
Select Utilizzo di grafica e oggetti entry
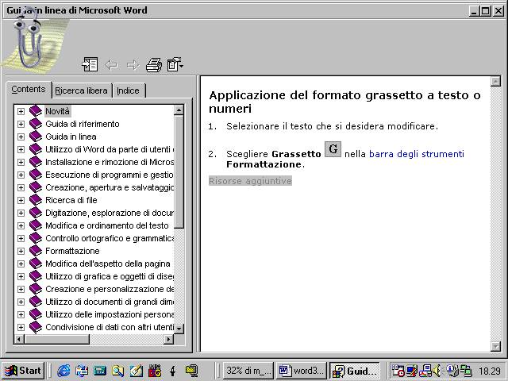tap(110, 276)
